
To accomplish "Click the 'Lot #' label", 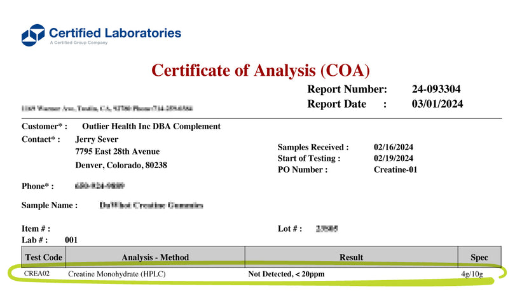I will click(x=290, y=229).
